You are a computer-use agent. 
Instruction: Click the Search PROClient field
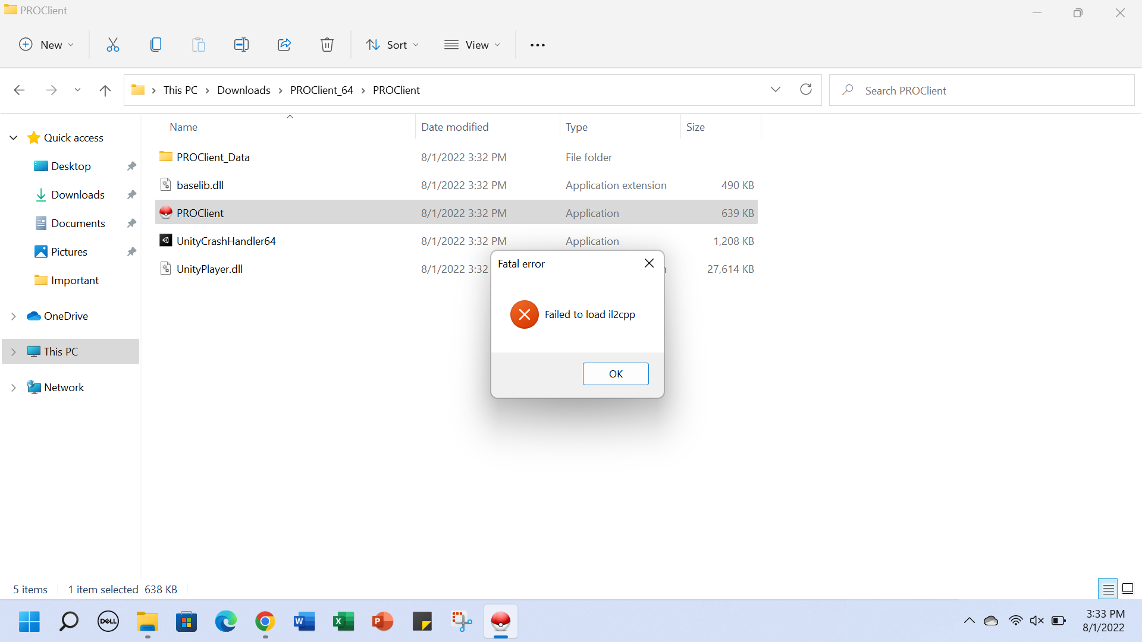click(981, 90)
